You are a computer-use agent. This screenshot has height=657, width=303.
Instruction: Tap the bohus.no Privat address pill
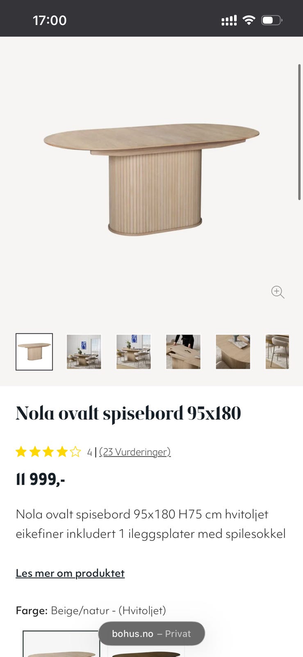coord(151,634)
